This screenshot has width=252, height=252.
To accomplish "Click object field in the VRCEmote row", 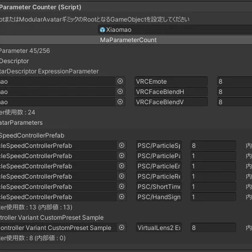I will (63, 81).
